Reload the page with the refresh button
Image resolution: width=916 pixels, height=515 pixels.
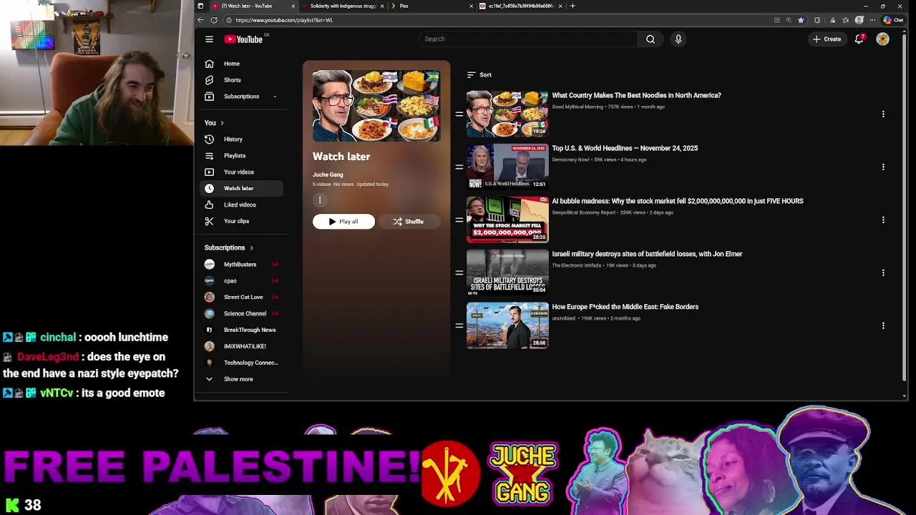(x=214, y=20)
